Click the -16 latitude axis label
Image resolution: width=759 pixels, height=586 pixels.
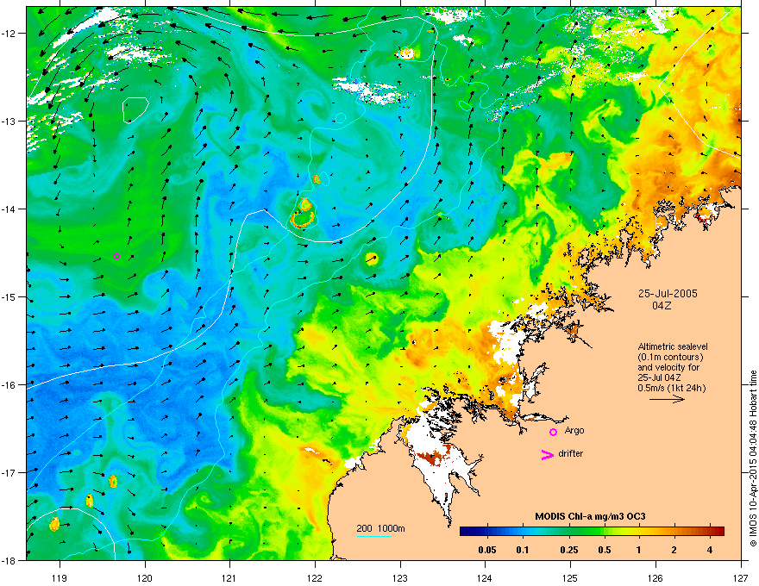coord(9,385)
